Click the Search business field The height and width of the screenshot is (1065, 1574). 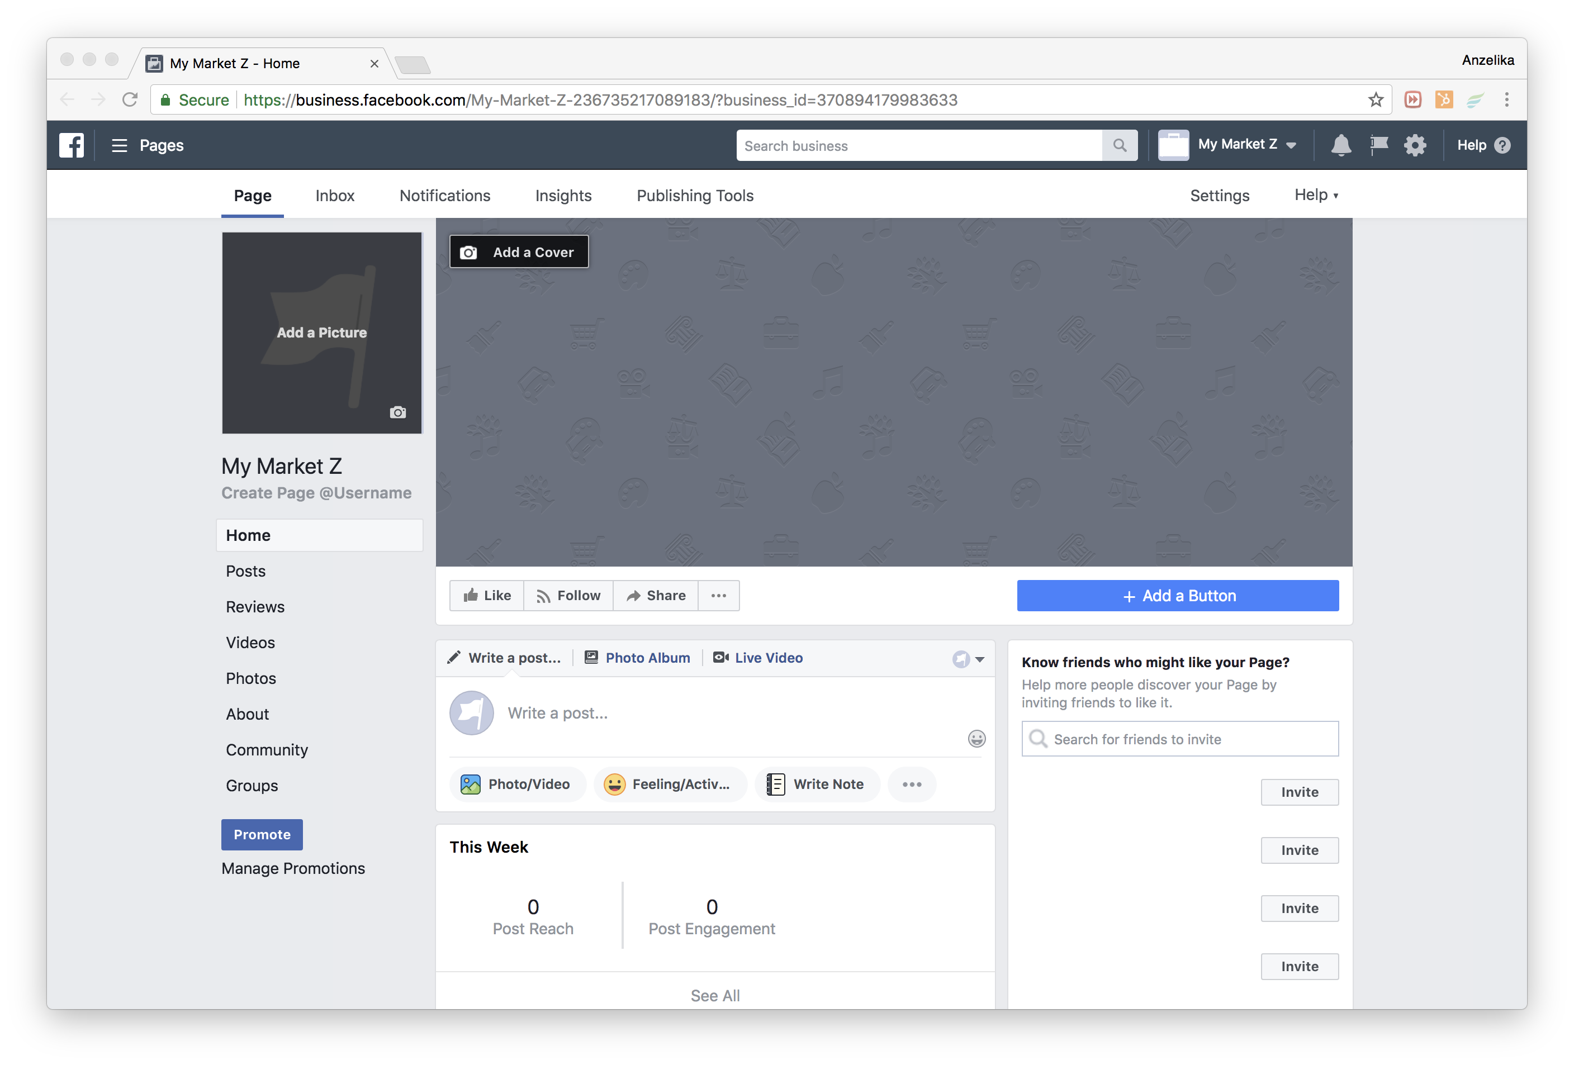point(918,146)
